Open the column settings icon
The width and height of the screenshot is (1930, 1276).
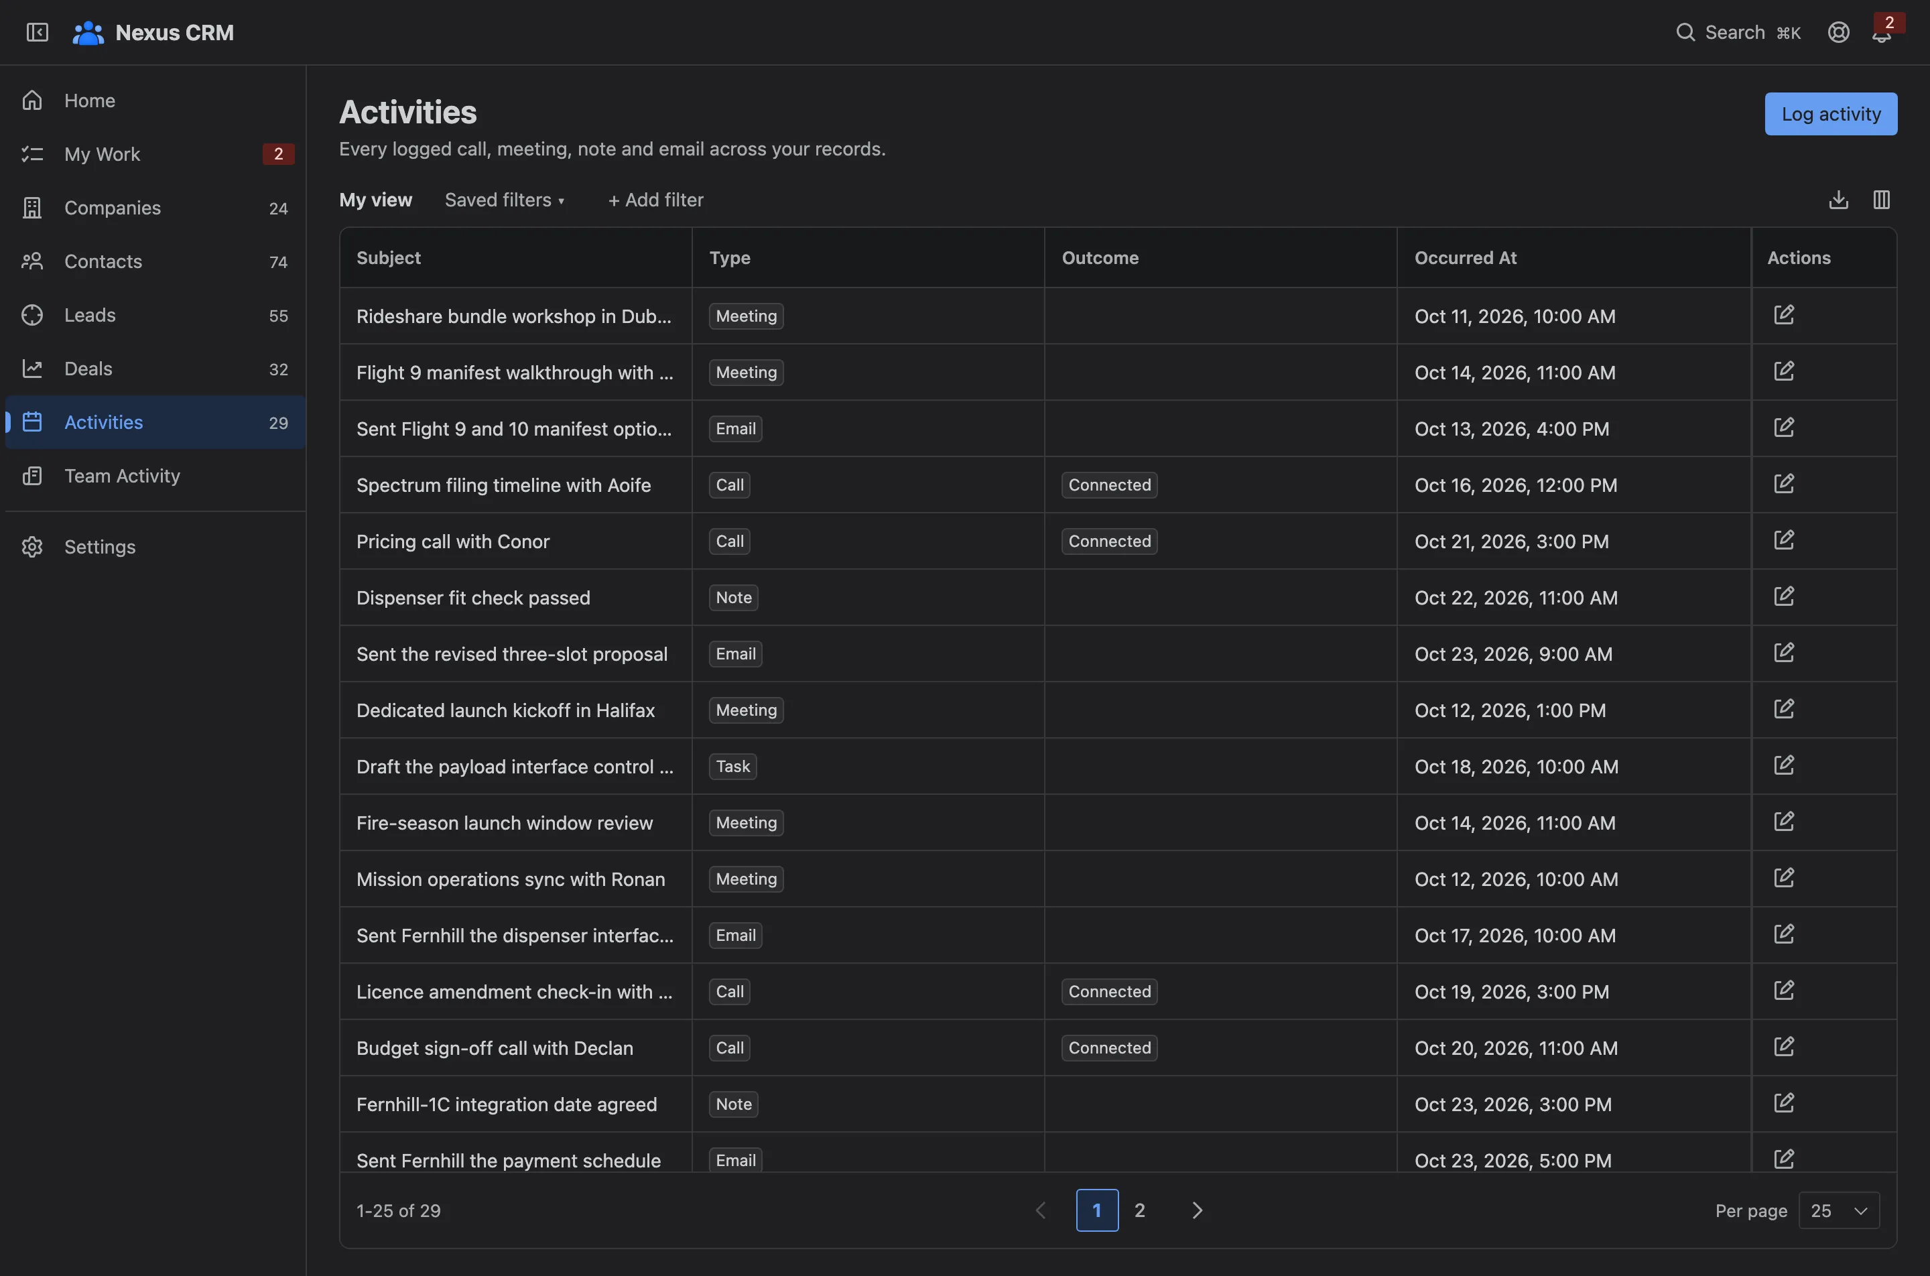(1881, 200)
